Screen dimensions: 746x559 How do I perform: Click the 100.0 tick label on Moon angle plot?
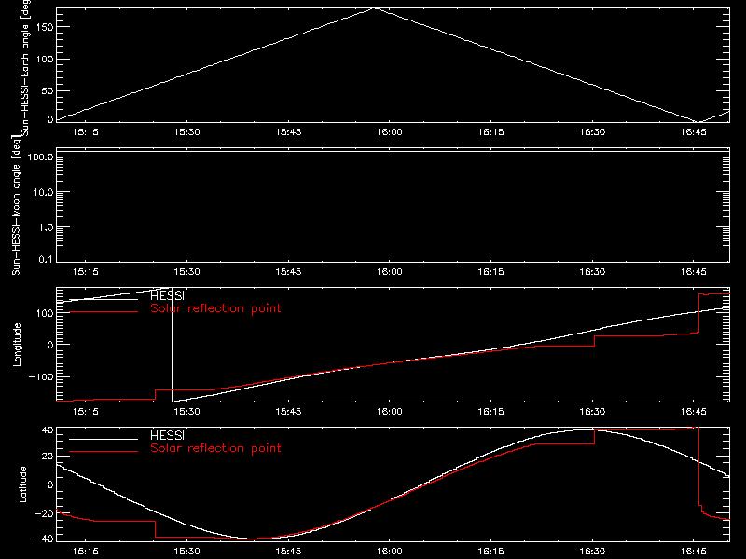[x=40, y=157]
